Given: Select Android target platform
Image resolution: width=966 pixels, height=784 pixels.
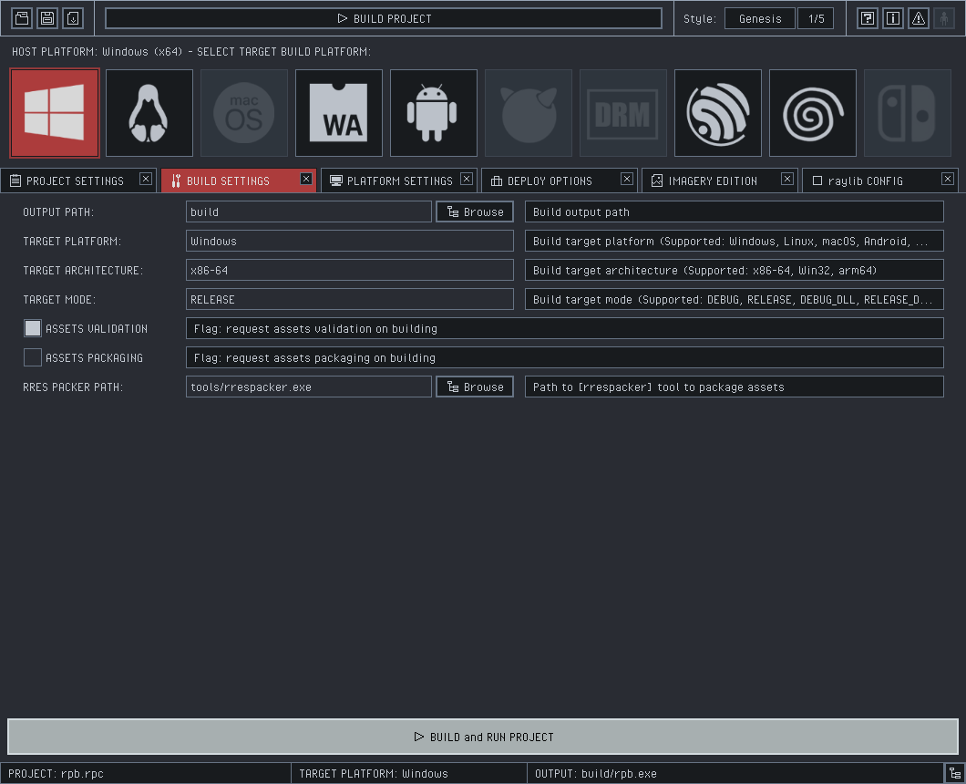Looking at the screenshot, I should click(x=434, y=113).
